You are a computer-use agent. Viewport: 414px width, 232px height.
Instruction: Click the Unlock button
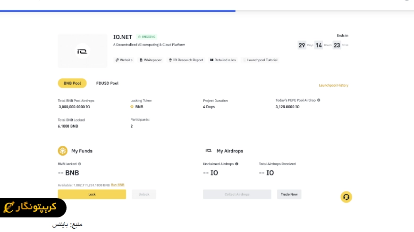pyautogui.click(x=144, y=194)
